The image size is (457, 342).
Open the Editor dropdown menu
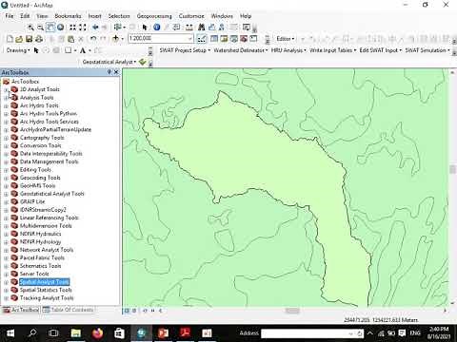coord(285,39)
